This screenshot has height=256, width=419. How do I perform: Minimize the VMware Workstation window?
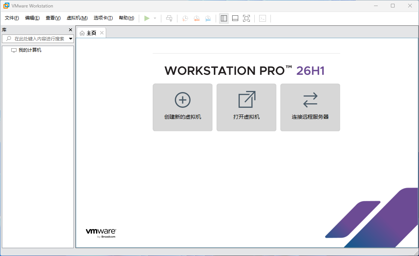click(x=376, y=6)
